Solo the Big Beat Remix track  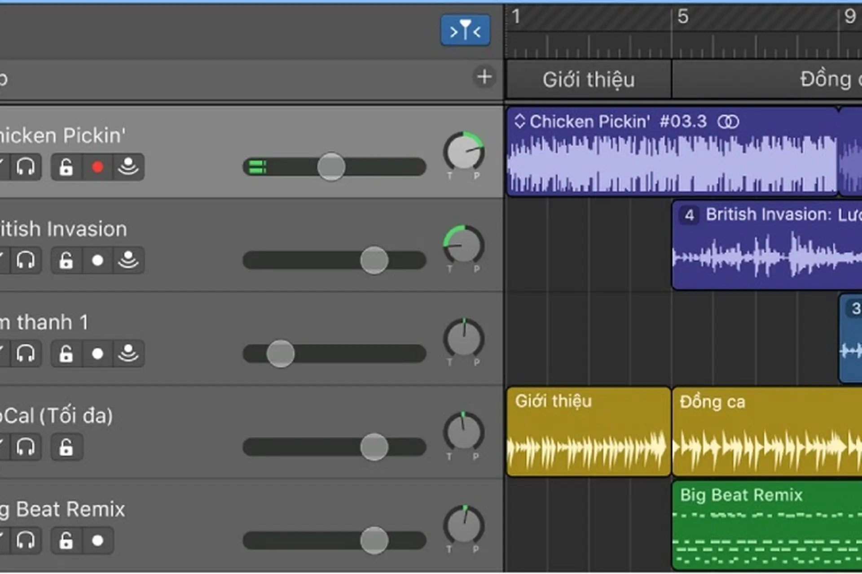pos(25,540)
